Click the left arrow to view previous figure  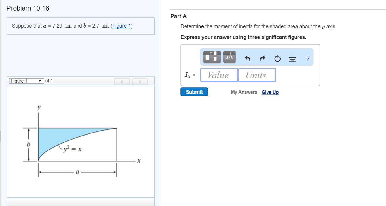tap(122, 81)
